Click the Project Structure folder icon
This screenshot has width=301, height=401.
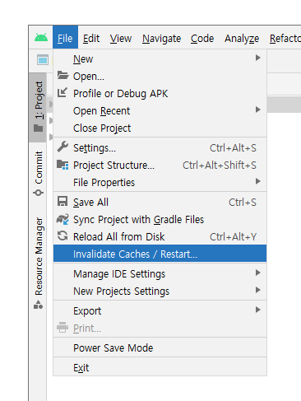[x=63, y=165]
